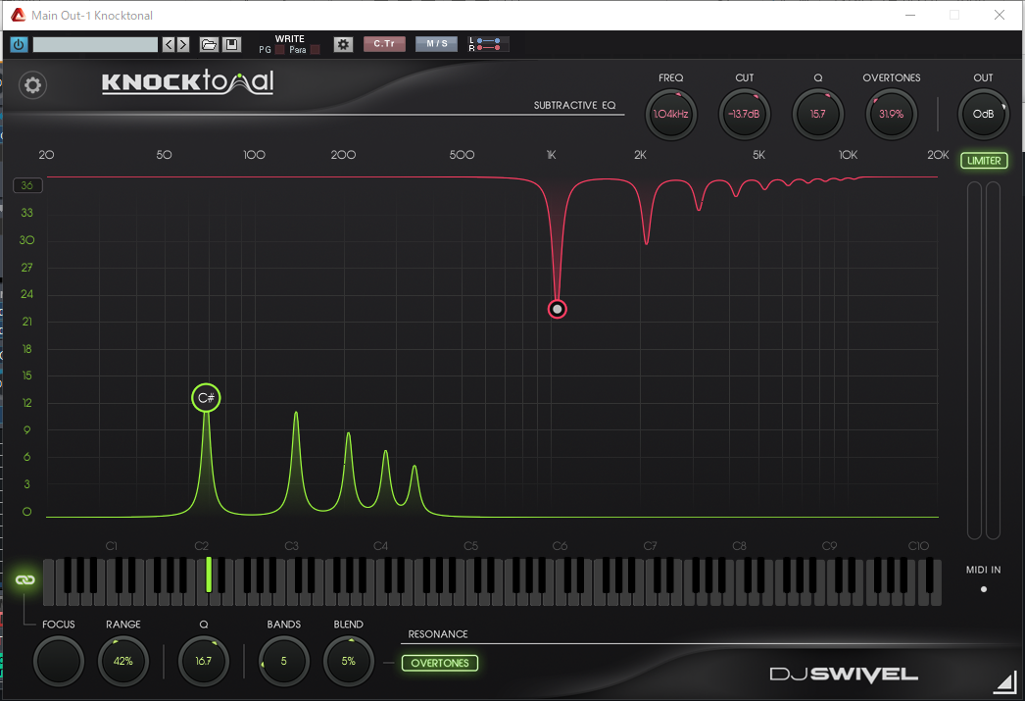Toggle the M/S button
The width and height of the screenshot is (1025, 701).
pyautogui.click(x=437, y=44)
